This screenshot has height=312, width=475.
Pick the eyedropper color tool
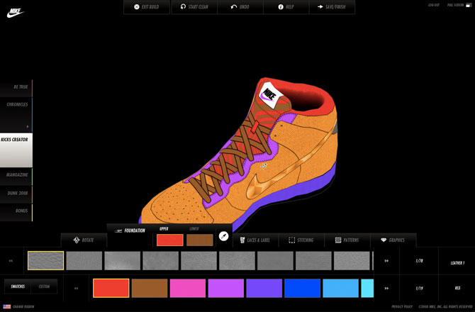coord(223,236)
